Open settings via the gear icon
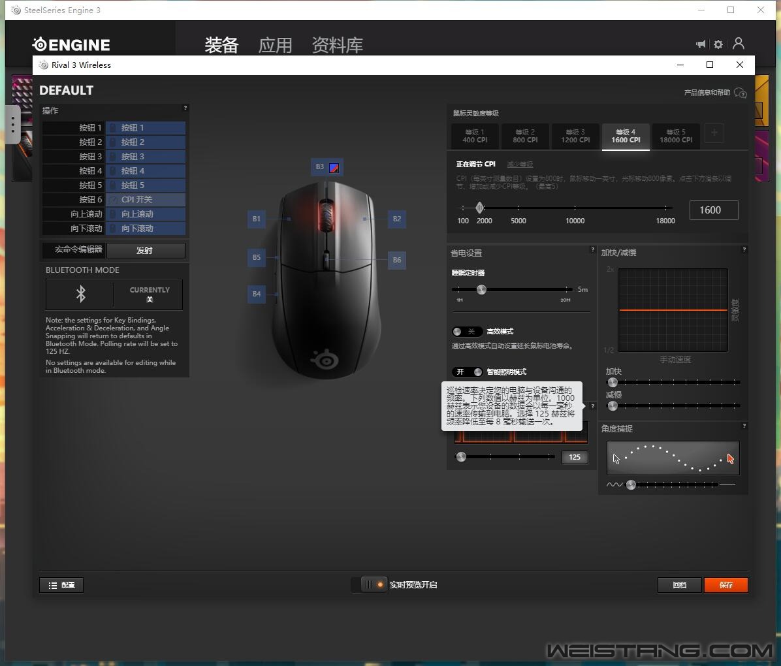781x666 pixels. [718, 44]
